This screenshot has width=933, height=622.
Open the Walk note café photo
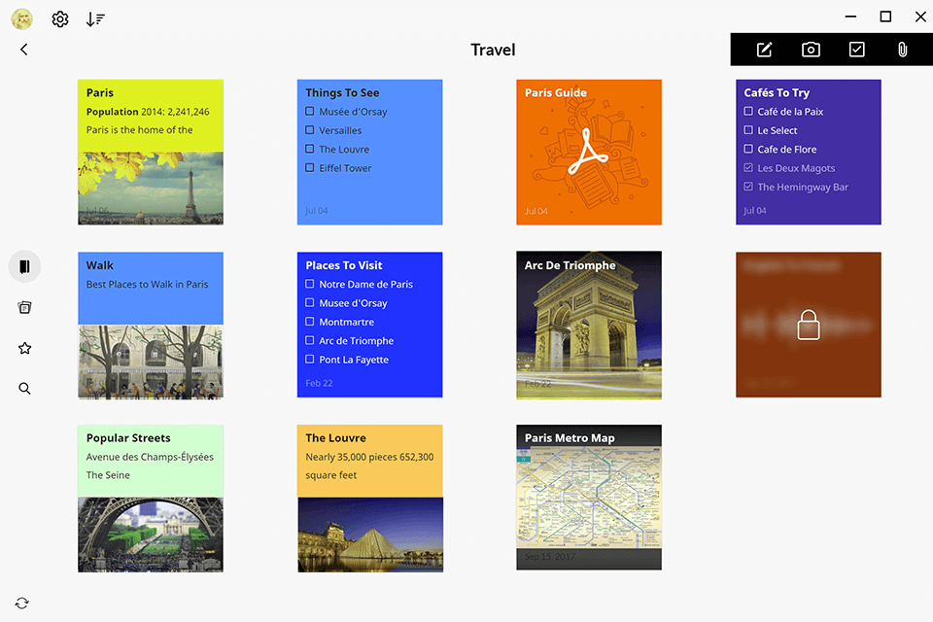[151, 362]
